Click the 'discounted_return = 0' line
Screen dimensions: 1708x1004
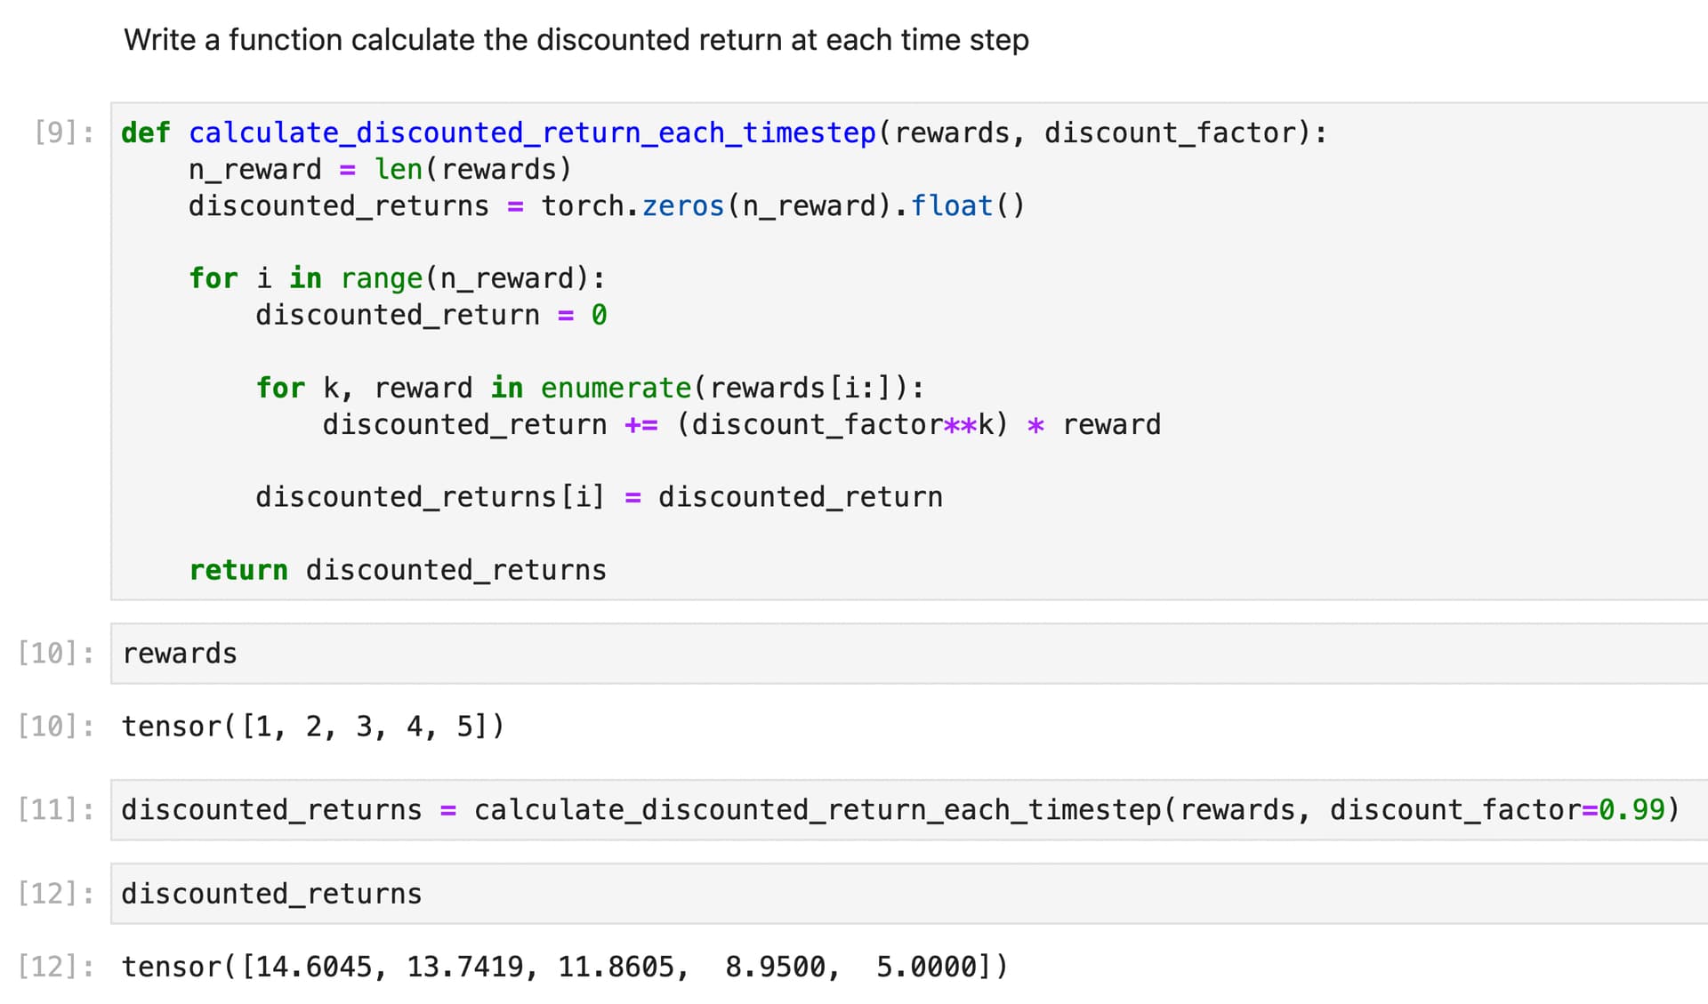pos(431,315)
